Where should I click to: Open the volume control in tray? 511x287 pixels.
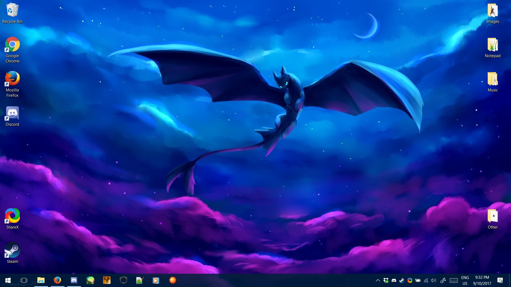[x=434, y=280]
